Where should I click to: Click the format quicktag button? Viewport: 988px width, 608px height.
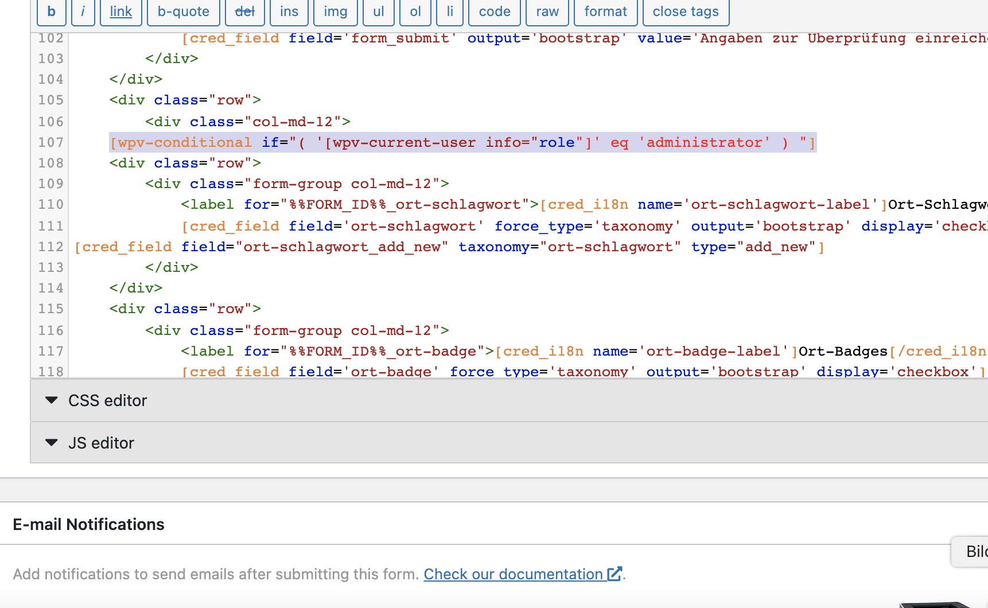click(606, 12)
